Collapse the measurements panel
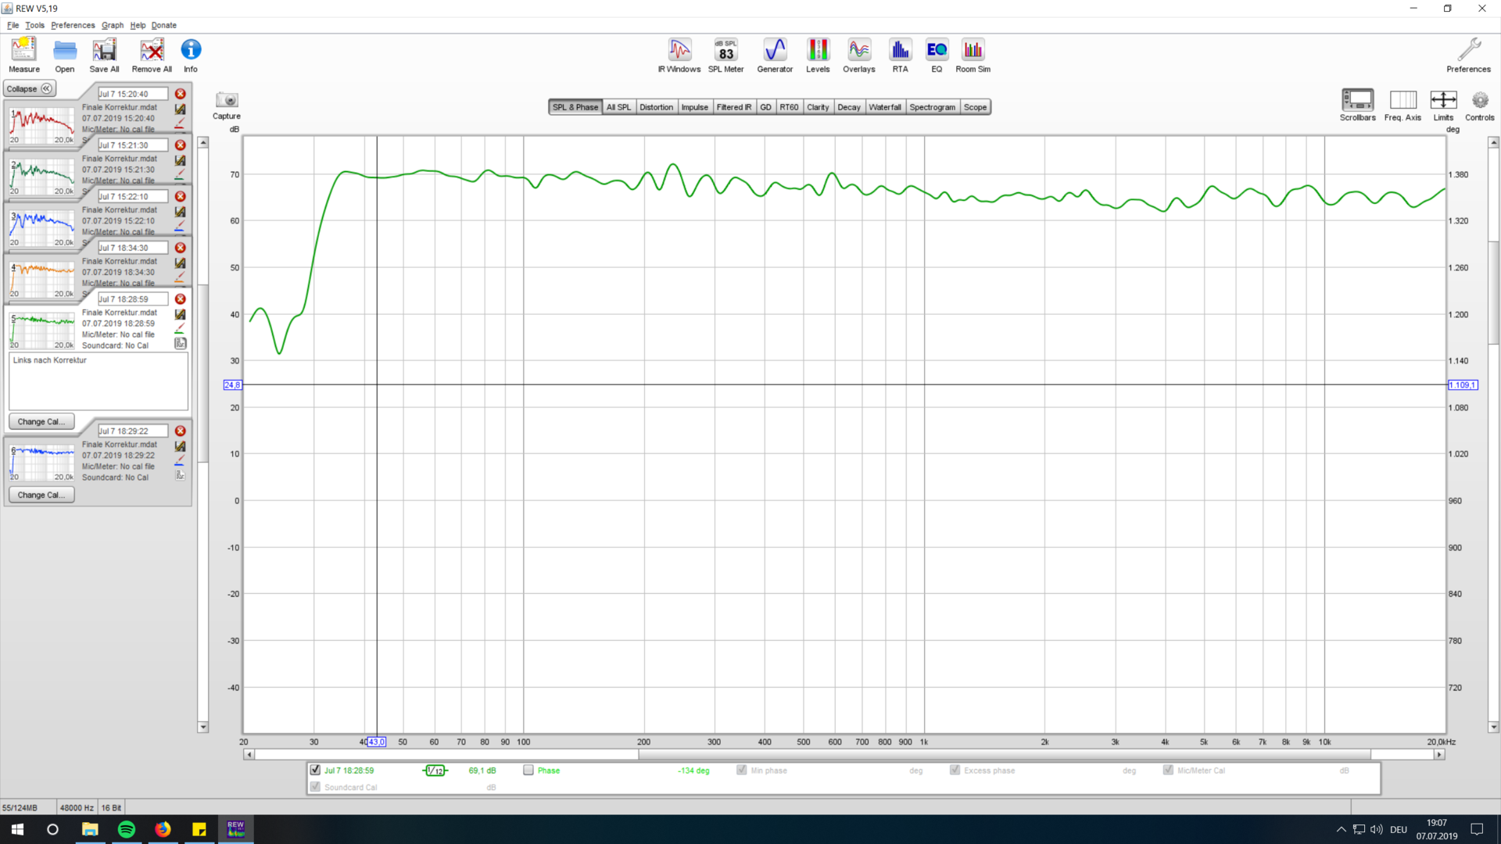The width and height of the screenshot is (1501, 844). [30, 89]
